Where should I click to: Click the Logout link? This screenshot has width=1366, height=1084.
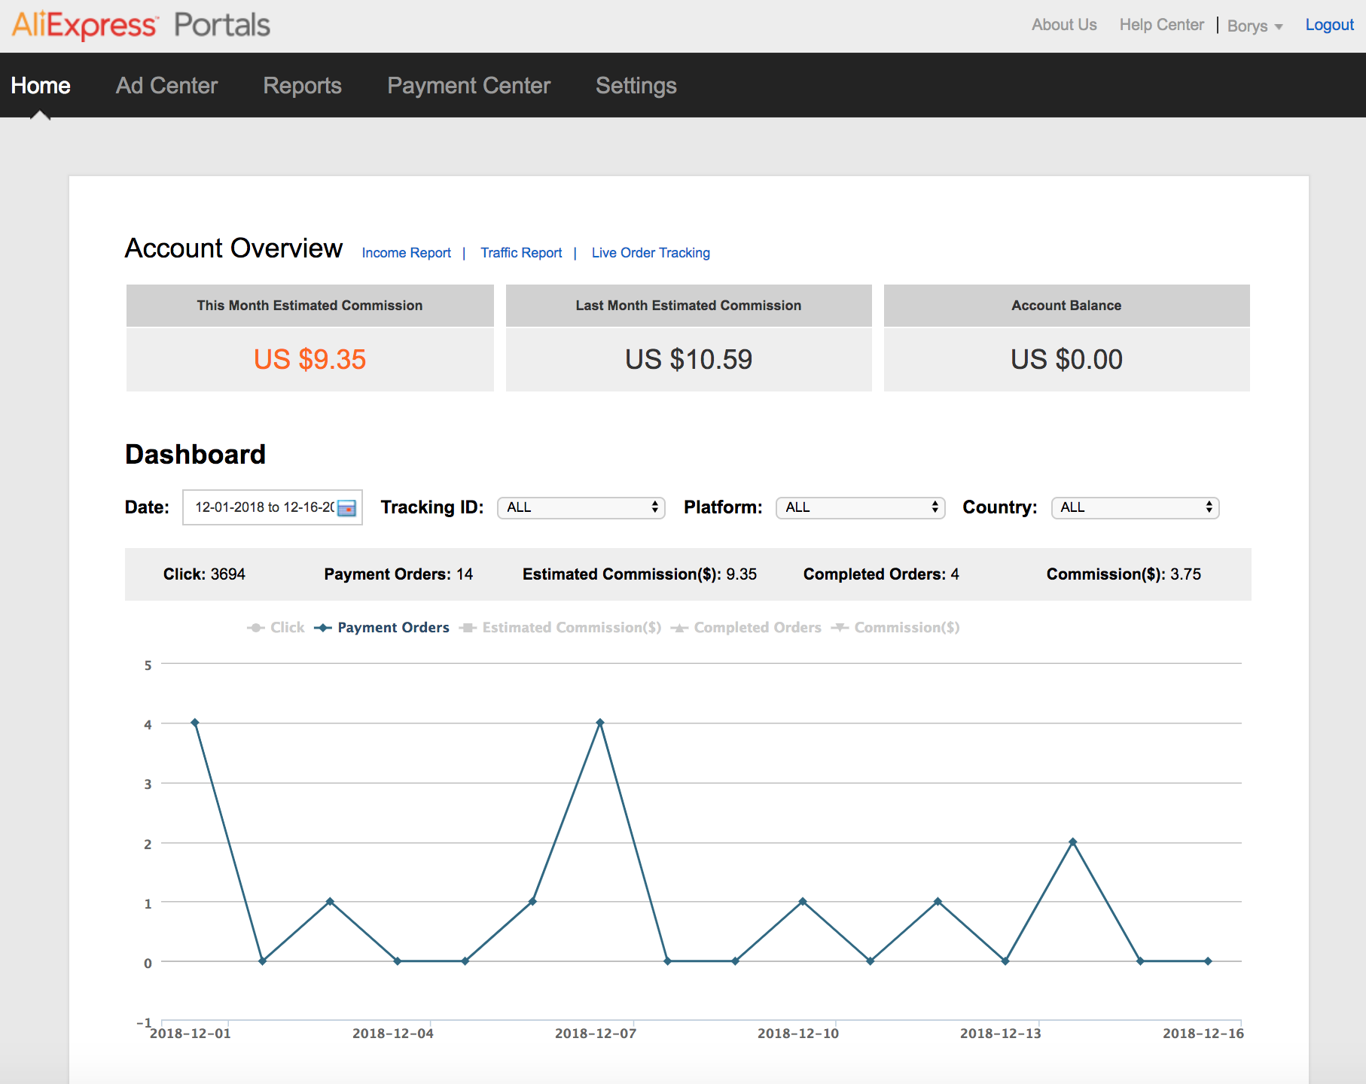click(x=1329, y=25)
